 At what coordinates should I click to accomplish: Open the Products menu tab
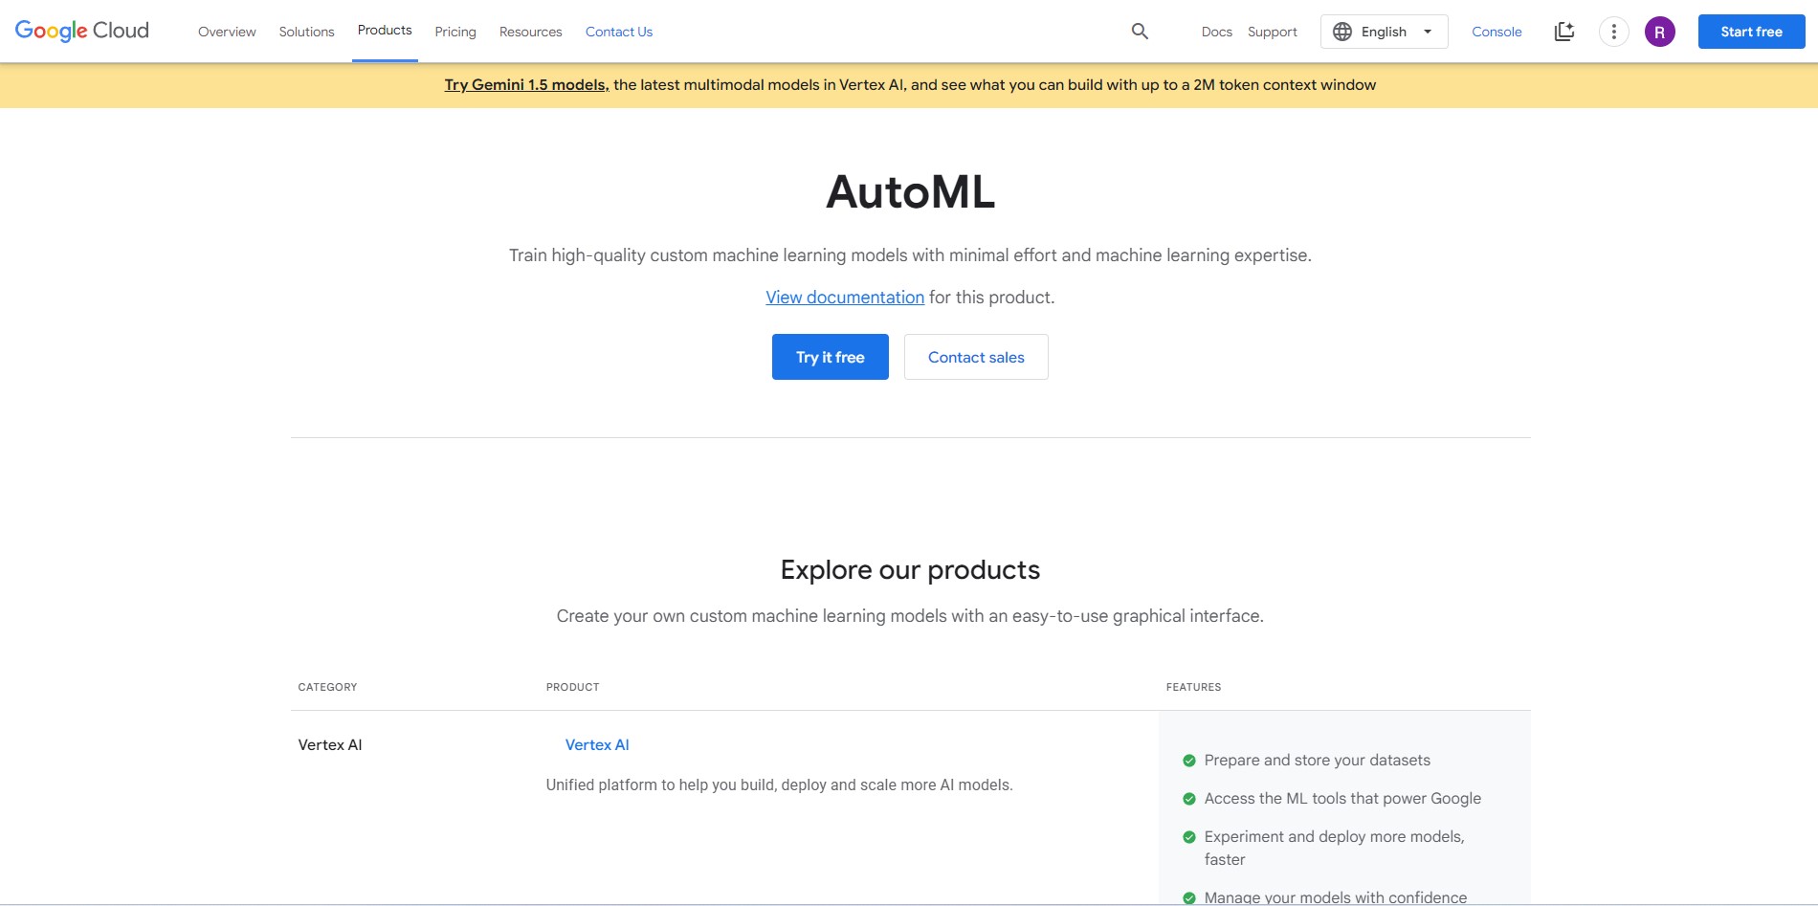(x=385, y=31)
